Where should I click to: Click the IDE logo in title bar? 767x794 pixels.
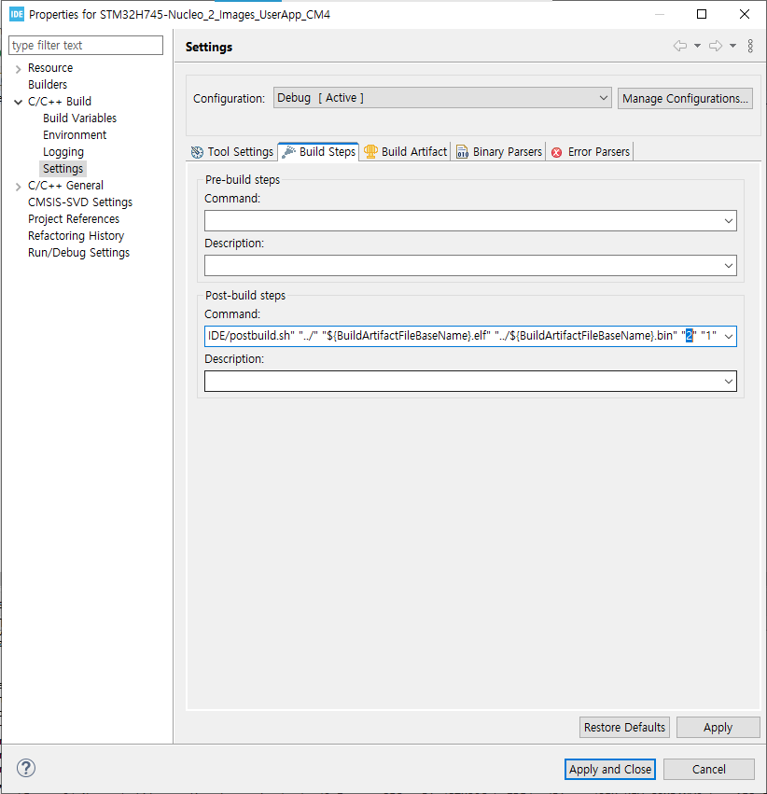[x=17, y=14]
